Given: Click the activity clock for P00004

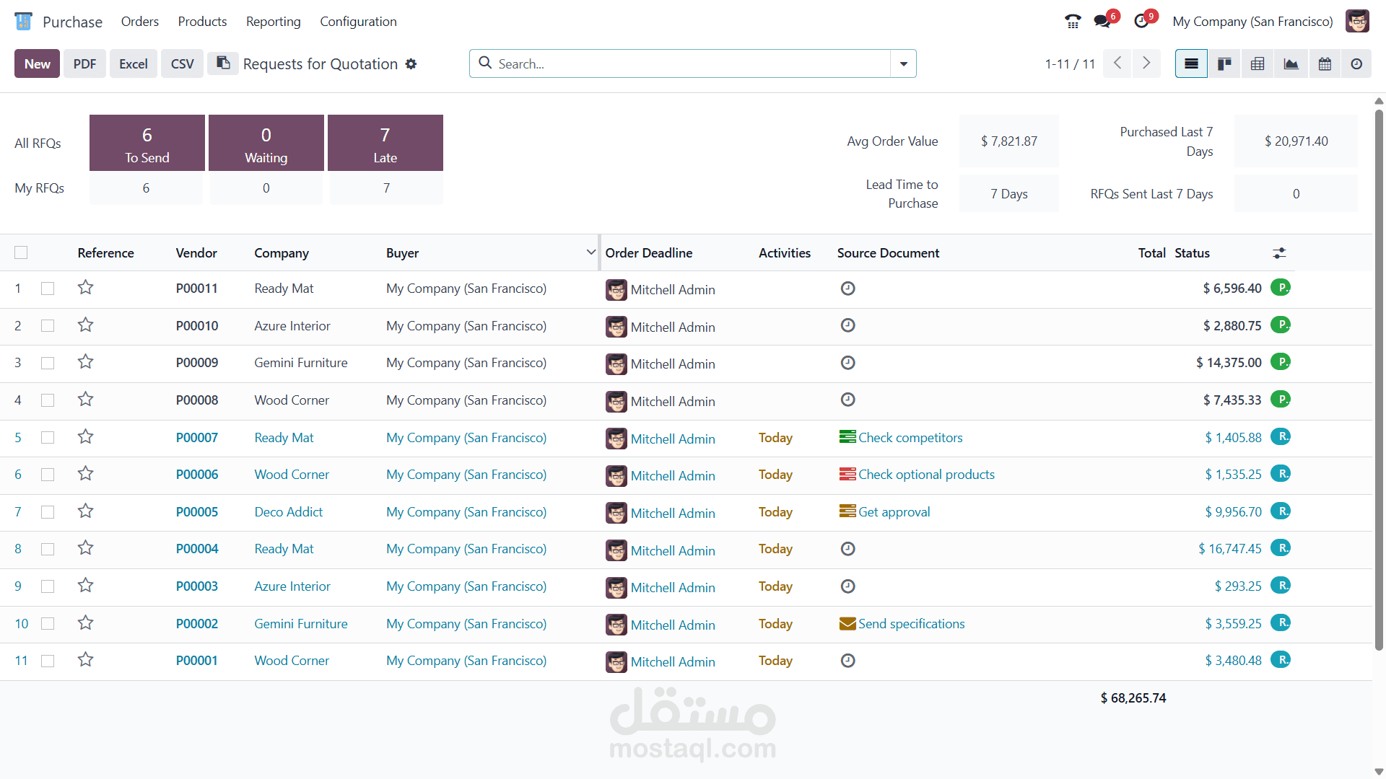Looking at the screenshot, I should [x=847, y=549].
